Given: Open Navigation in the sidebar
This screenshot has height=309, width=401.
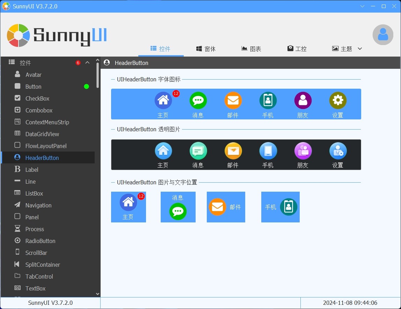Looking at the screenshot, I should click(38, 205).
